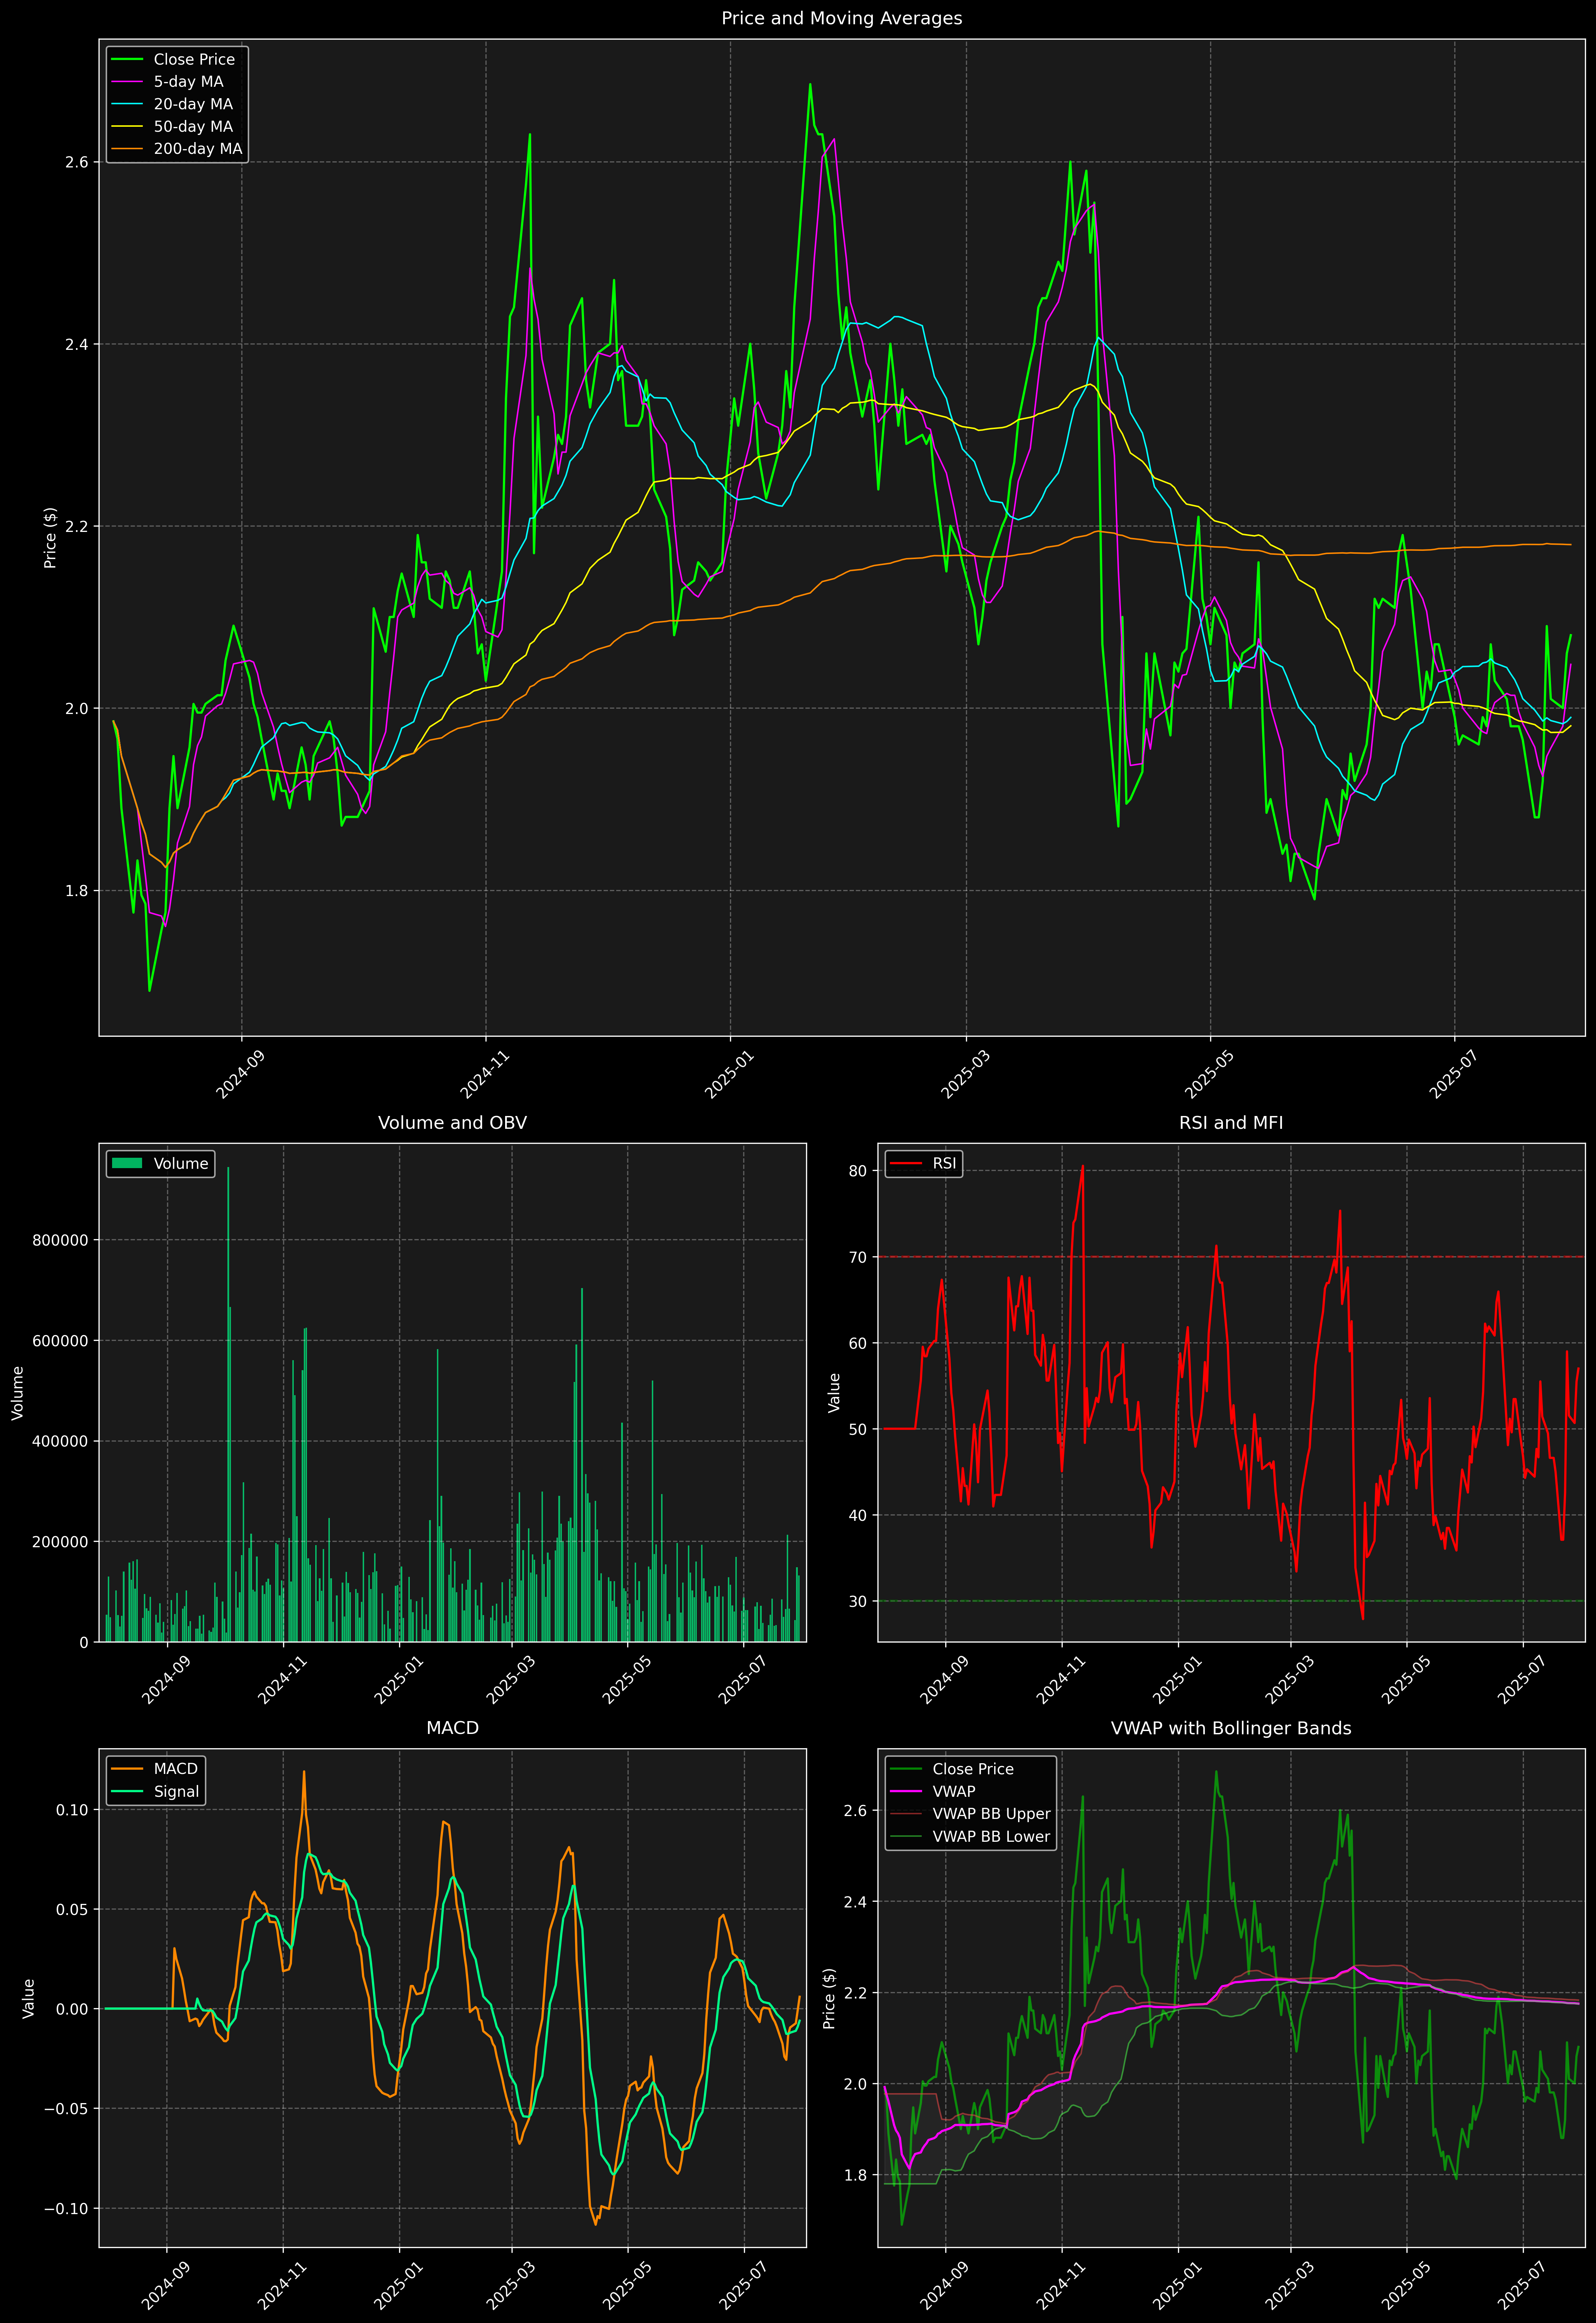
Task: Click the 200000 tick on volume chart
Action: (x=61, y=1542)
